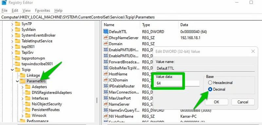262x125 pixels.
Task: Click the Registry Editor app icon
Action: [x=4, y=3]
